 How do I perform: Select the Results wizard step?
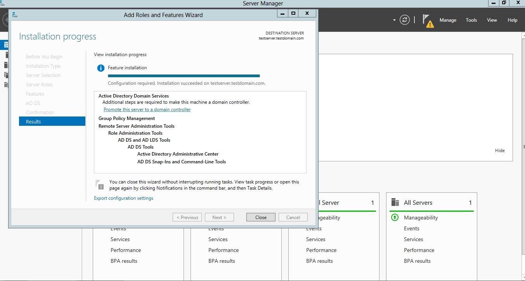(52, 122)
